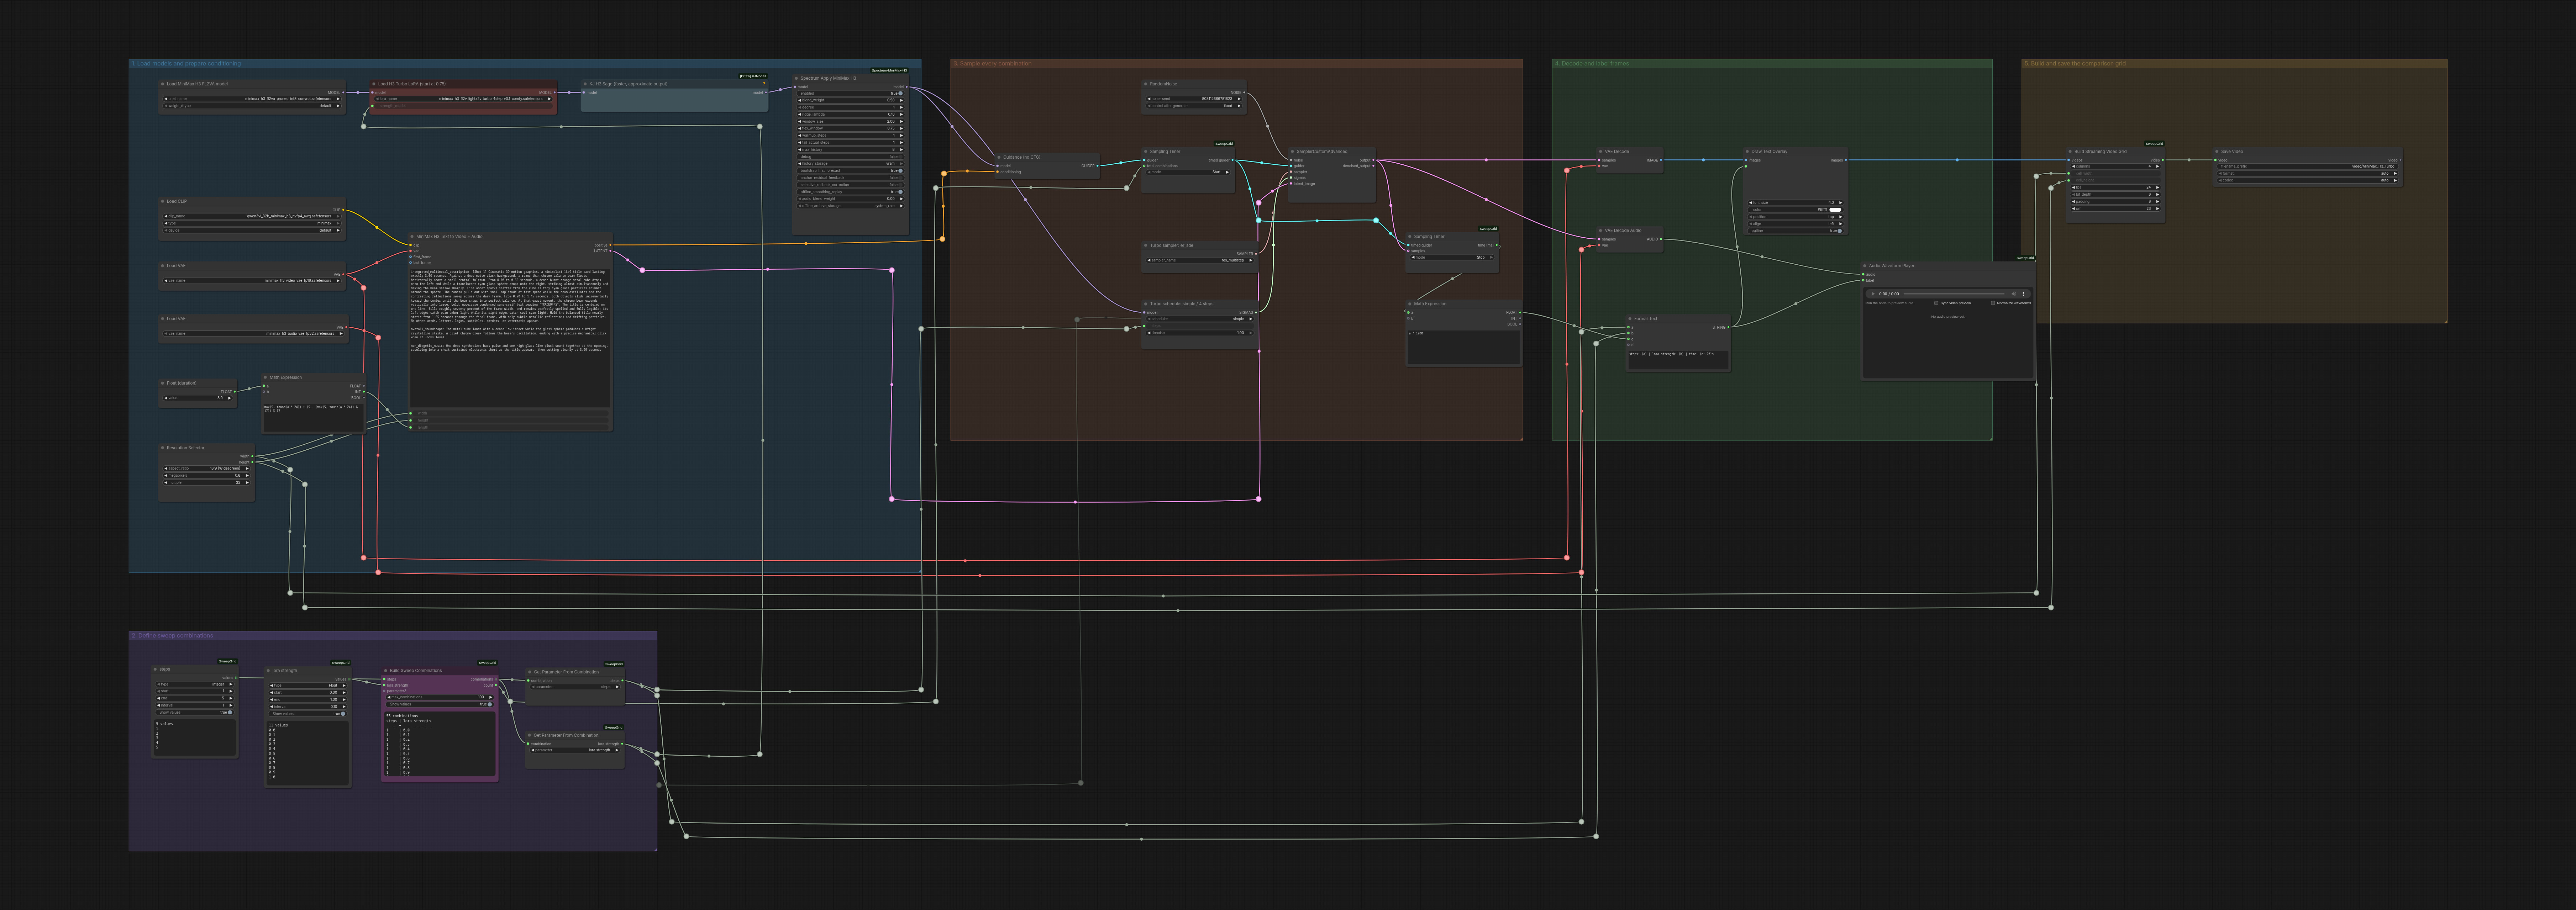
Task: Collapse the Draw Text Overlay node
Action: point(1747,152)
